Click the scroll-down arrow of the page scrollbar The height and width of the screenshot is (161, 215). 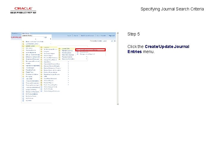coord(118,104)
